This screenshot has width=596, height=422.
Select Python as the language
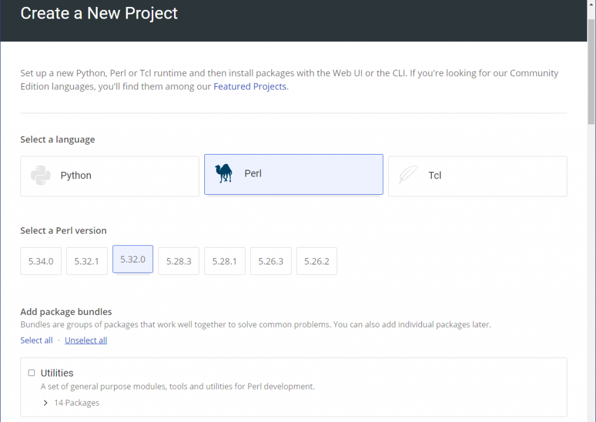(109, 176)
